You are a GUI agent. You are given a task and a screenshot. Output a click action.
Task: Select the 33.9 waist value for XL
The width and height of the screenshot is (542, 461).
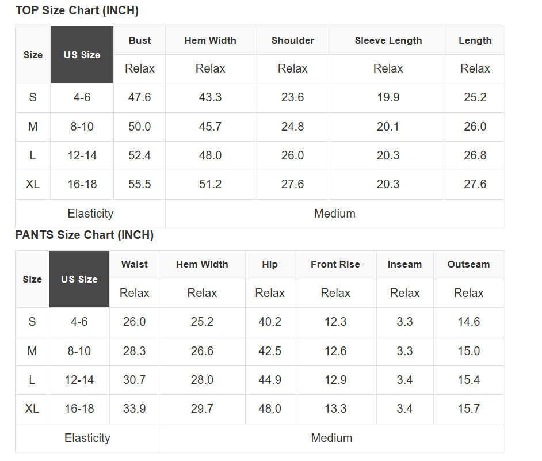coord(134,409)
